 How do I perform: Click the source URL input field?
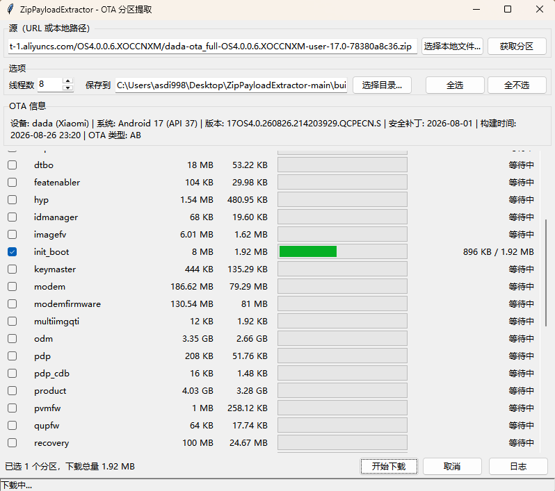coord(213,47)
